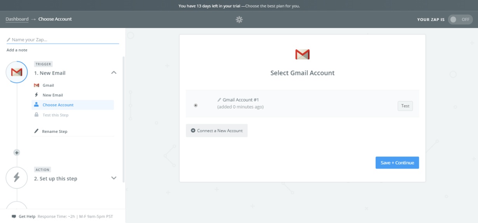Click the Select Gmail Account heading

point(303,73)
